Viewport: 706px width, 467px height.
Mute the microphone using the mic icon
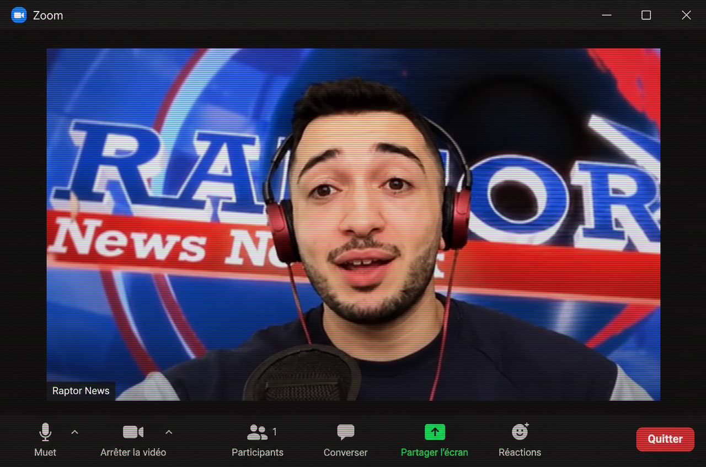click(x=45, y=432)
